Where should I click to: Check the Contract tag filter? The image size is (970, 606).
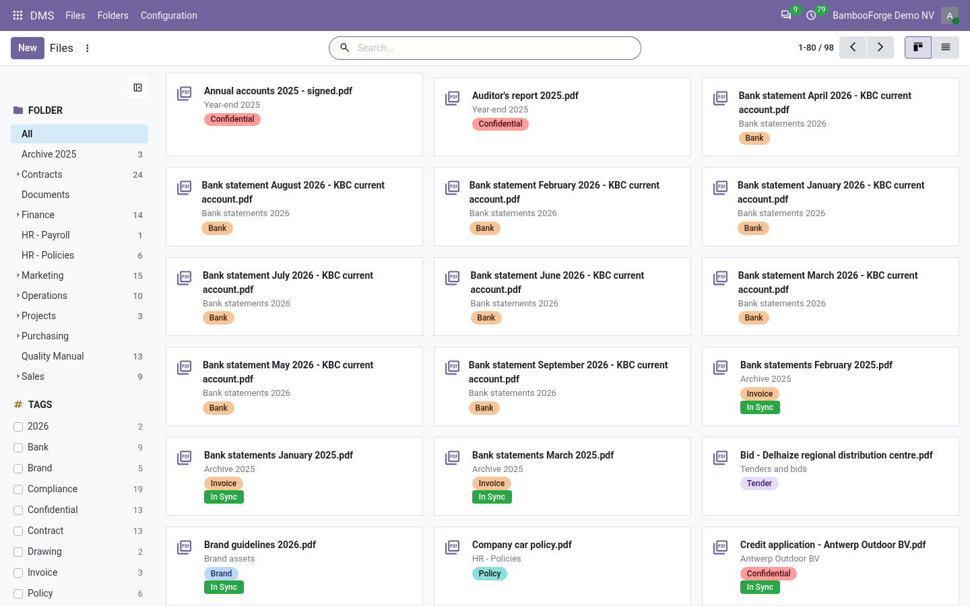(x=18, y=531)
